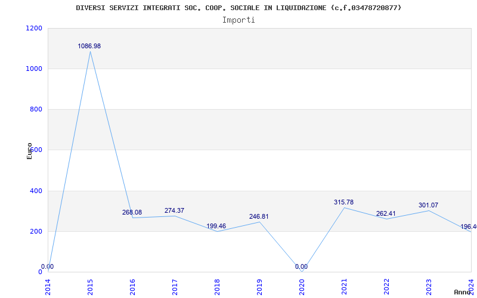The height and width of the screenshot is (298, 477).
Task: Select the 268.08 data label
Action: pyautogui.click(x=132, y=213)
